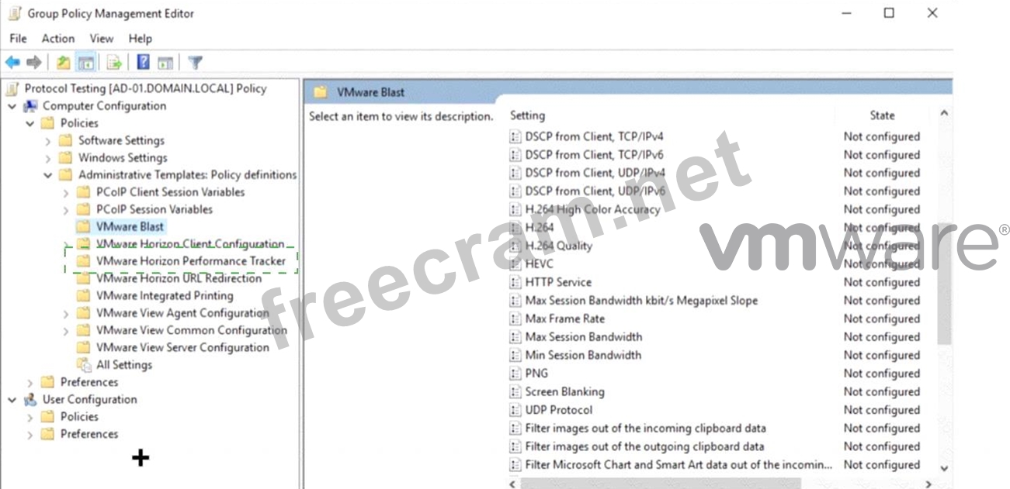
Task: Open the View menu
Action: click(102, 38)
